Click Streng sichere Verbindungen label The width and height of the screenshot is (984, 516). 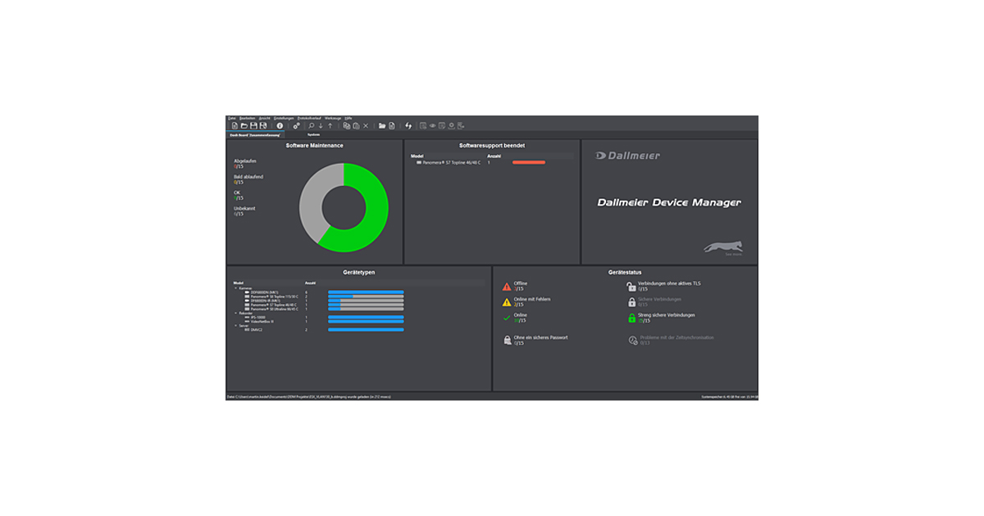click(x=667, y=315)
